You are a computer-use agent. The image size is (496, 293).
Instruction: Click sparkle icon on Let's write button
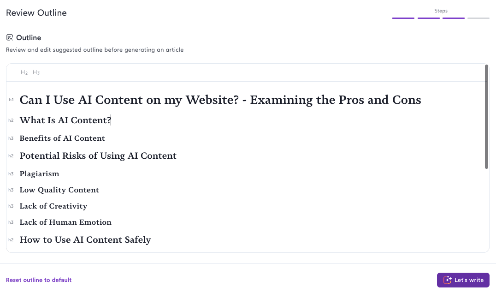pyautogui.click(x=447, y=280)
